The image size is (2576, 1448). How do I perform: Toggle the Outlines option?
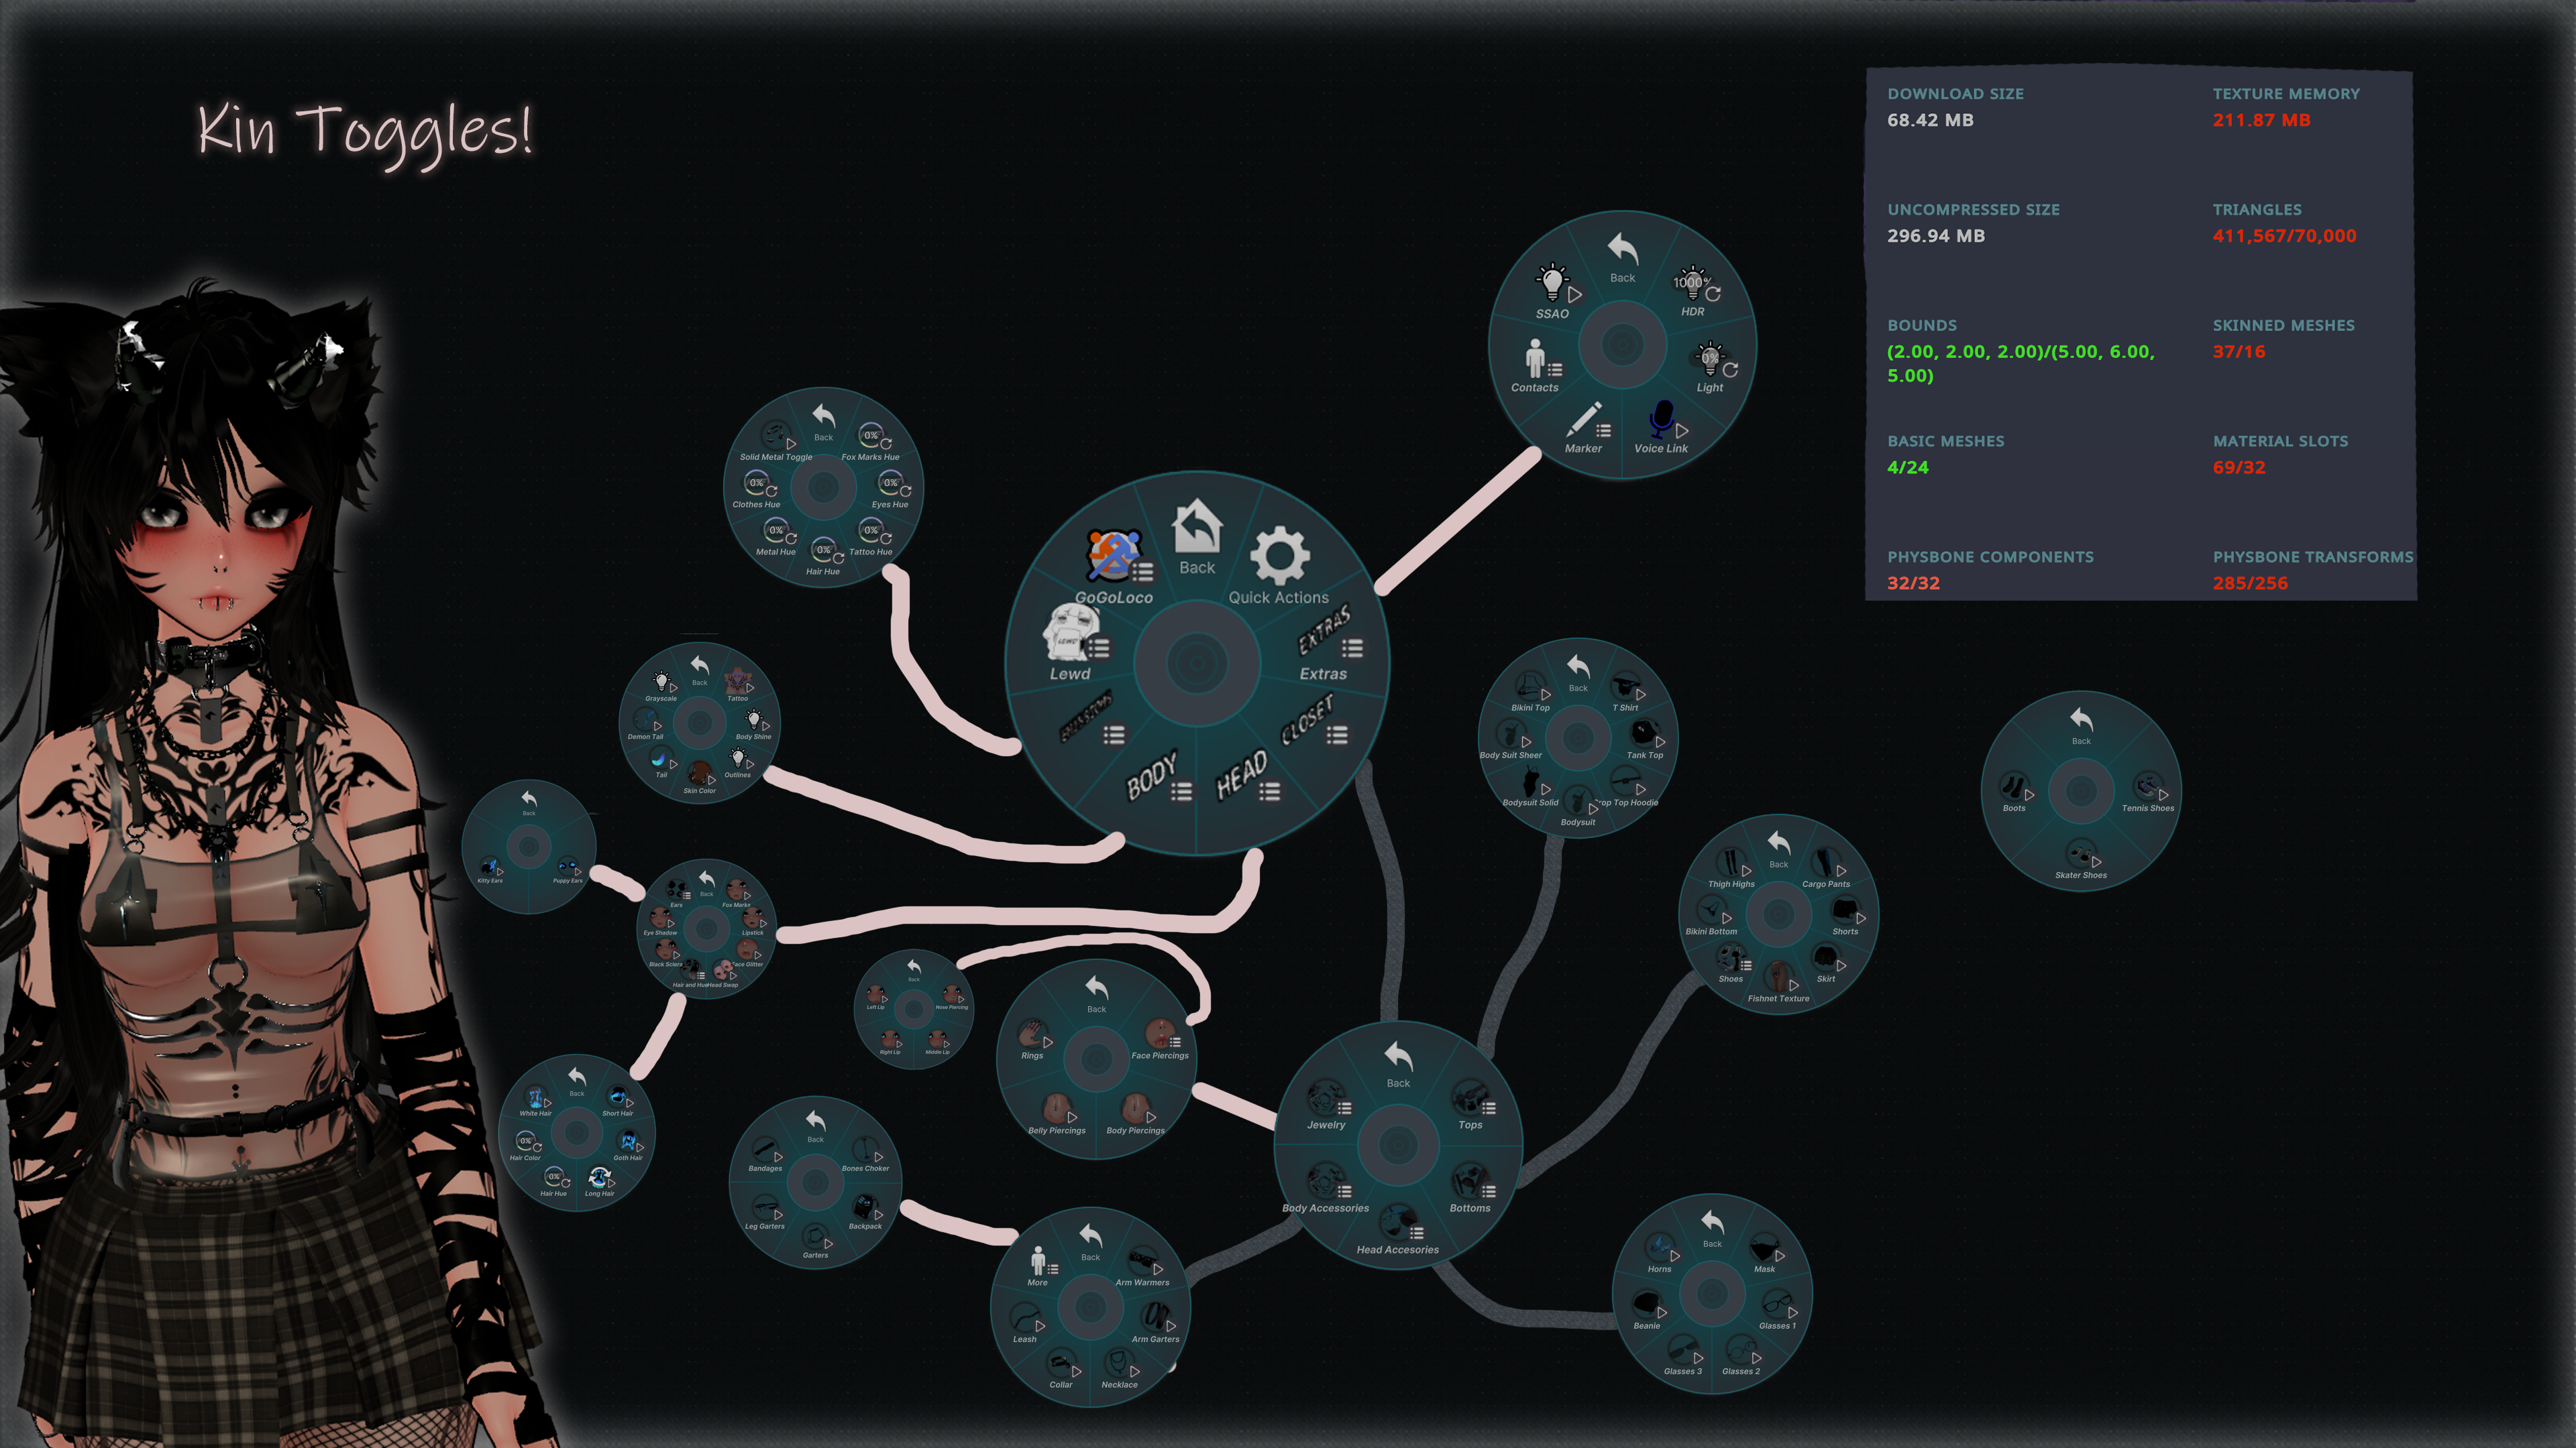(737, 758)
